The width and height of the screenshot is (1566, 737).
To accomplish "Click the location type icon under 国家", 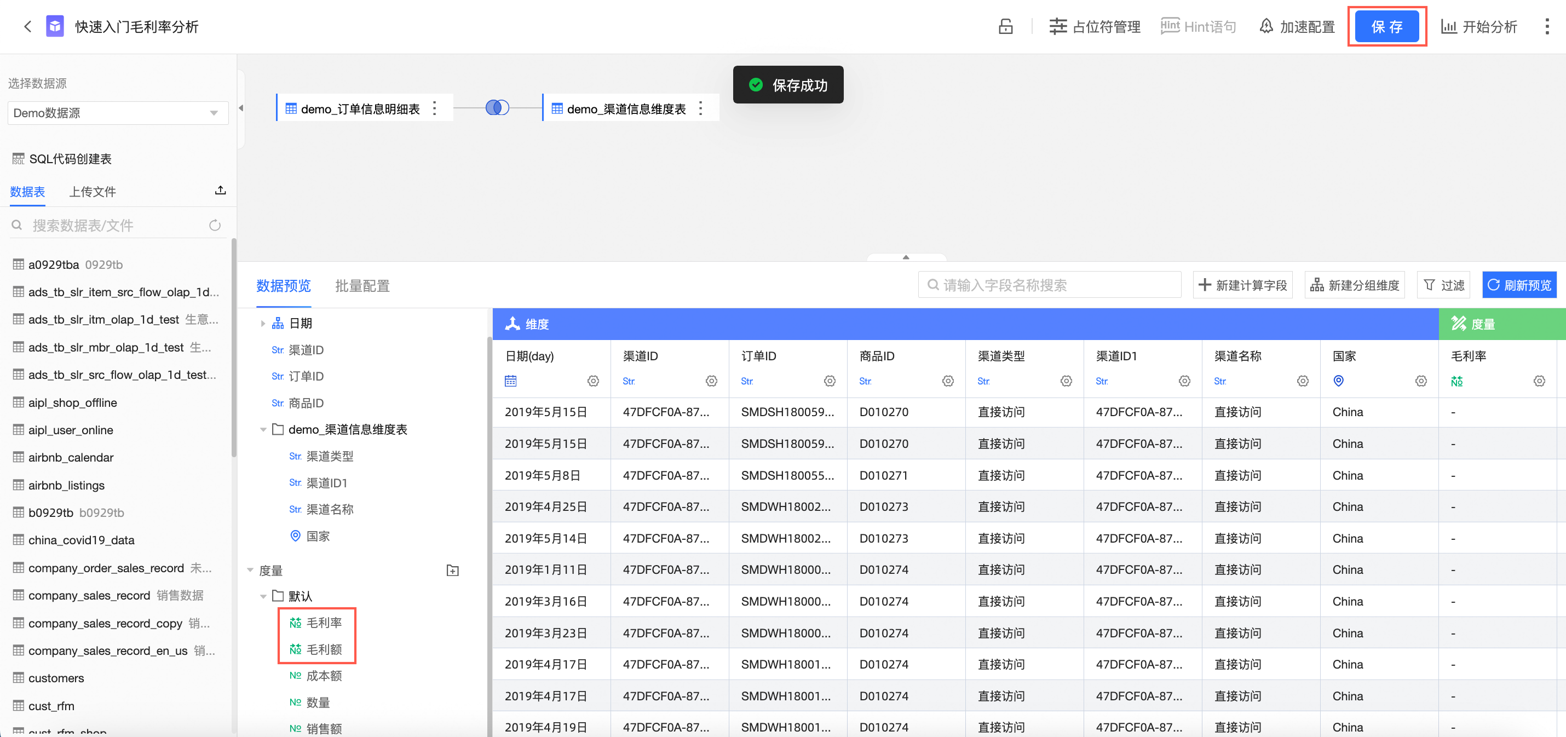I will [1339, 381].
